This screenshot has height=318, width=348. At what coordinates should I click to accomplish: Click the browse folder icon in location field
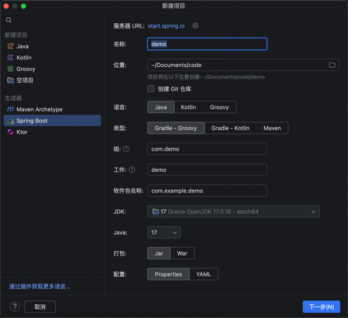(332, 65)
